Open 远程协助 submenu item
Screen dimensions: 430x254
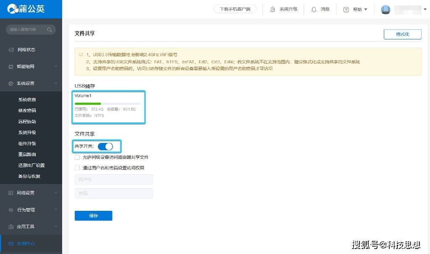pyautogui.click(x=27, y=122)
